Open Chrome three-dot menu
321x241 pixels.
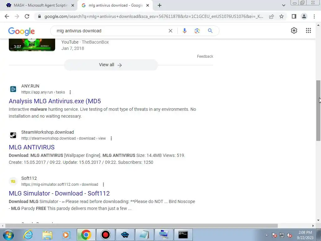click(x=314, y=16)
